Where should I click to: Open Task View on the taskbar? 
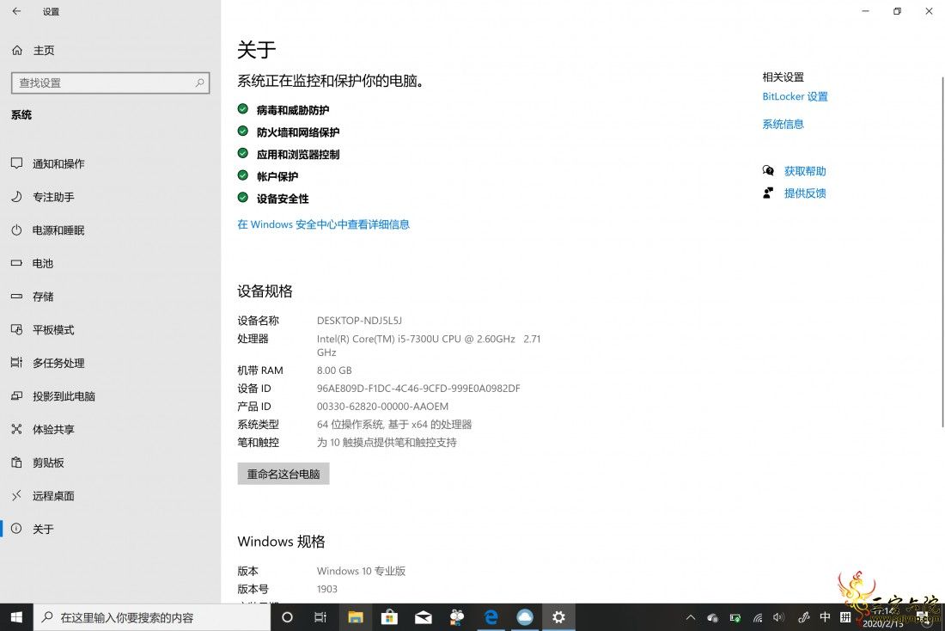click(320, 617)
